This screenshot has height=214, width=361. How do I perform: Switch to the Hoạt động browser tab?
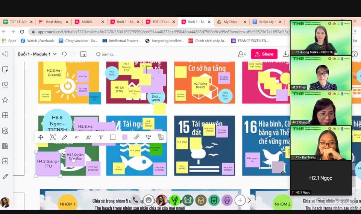(x=54, y=22)
